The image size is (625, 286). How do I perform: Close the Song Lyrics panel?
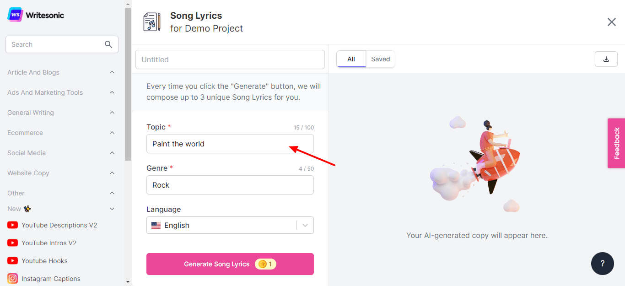[611, 22]
